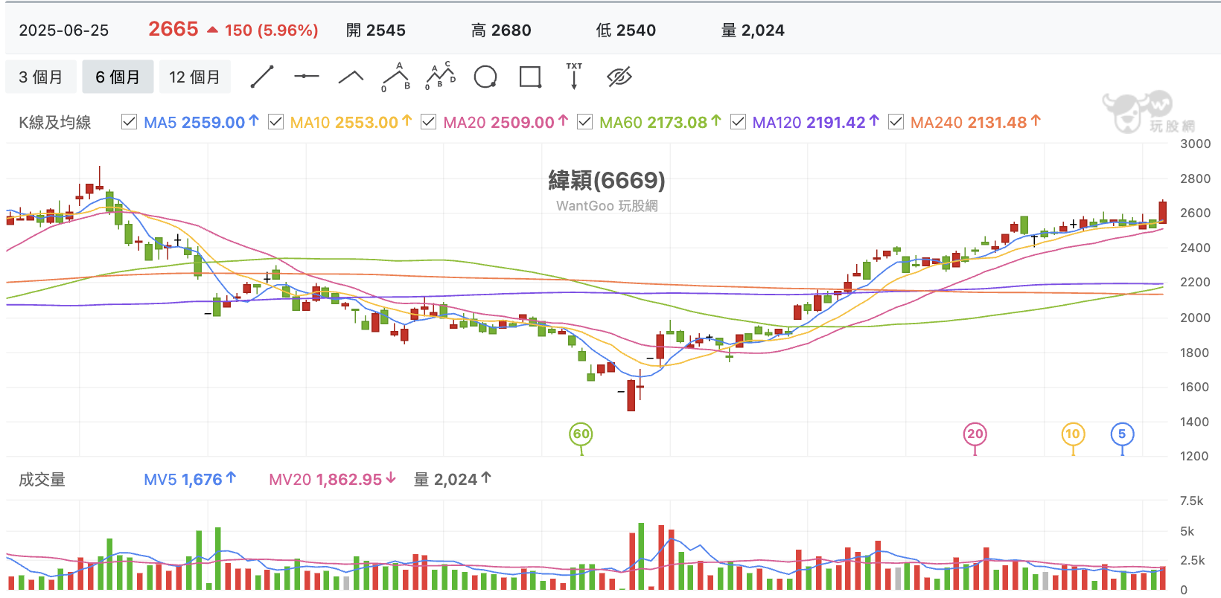Viewport: 1221px width, 598px height.
Task: Click the green 60 MA marker
Action: coord(581,434)
